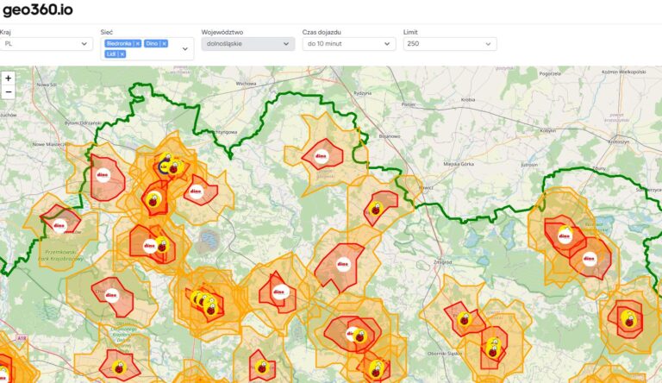Click the geo360.io logo
The width and height of the screenshot is (662, 383).
pyautogui.click(x=38, y=9)
